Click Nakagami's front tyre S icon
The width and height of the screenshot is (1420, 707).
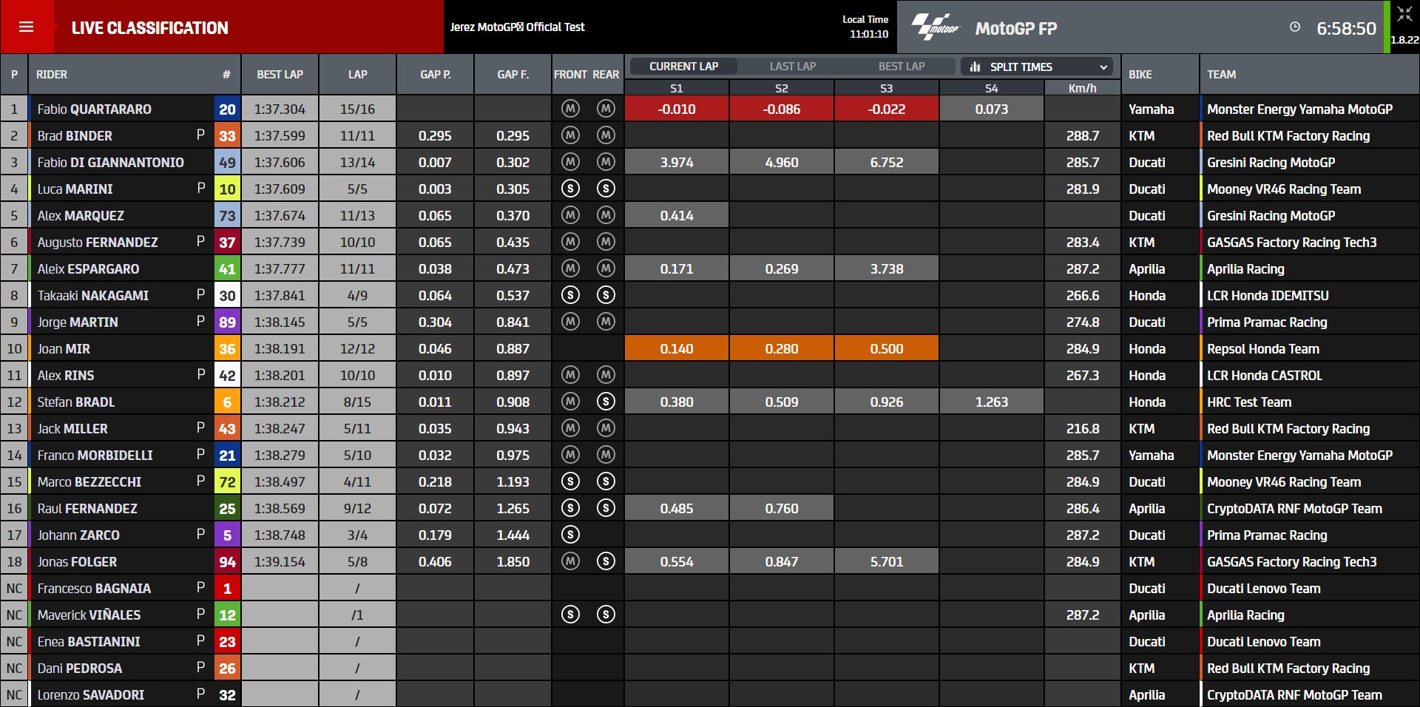570,295
